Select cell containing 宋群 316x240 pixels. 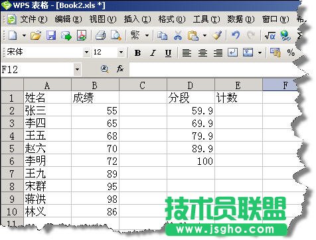pyautogui.click(x=47, y=186)
